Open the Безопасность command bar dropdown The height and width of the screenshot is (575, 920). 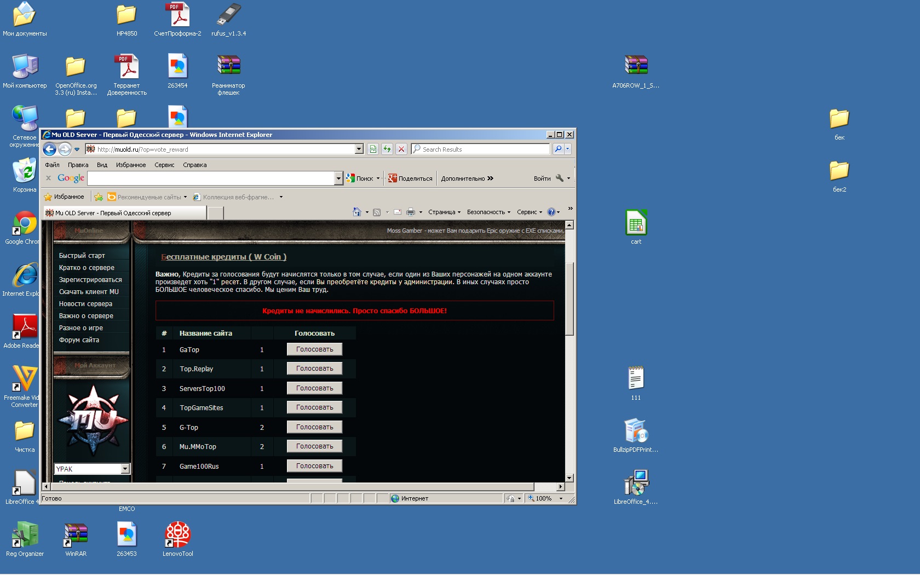coord(488,212)
